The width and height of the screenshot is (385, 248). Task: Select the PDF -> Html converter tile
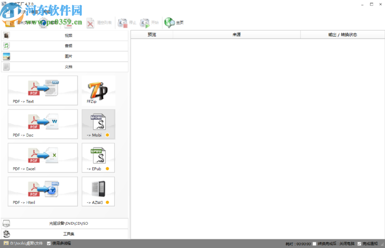(43, 192)
